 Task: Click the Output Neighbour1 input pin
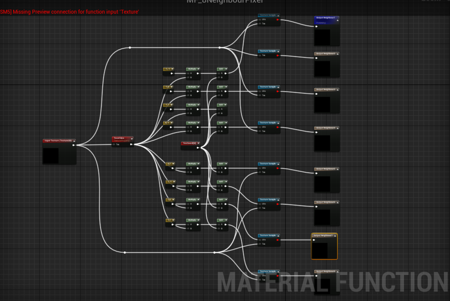coord(316,26)
